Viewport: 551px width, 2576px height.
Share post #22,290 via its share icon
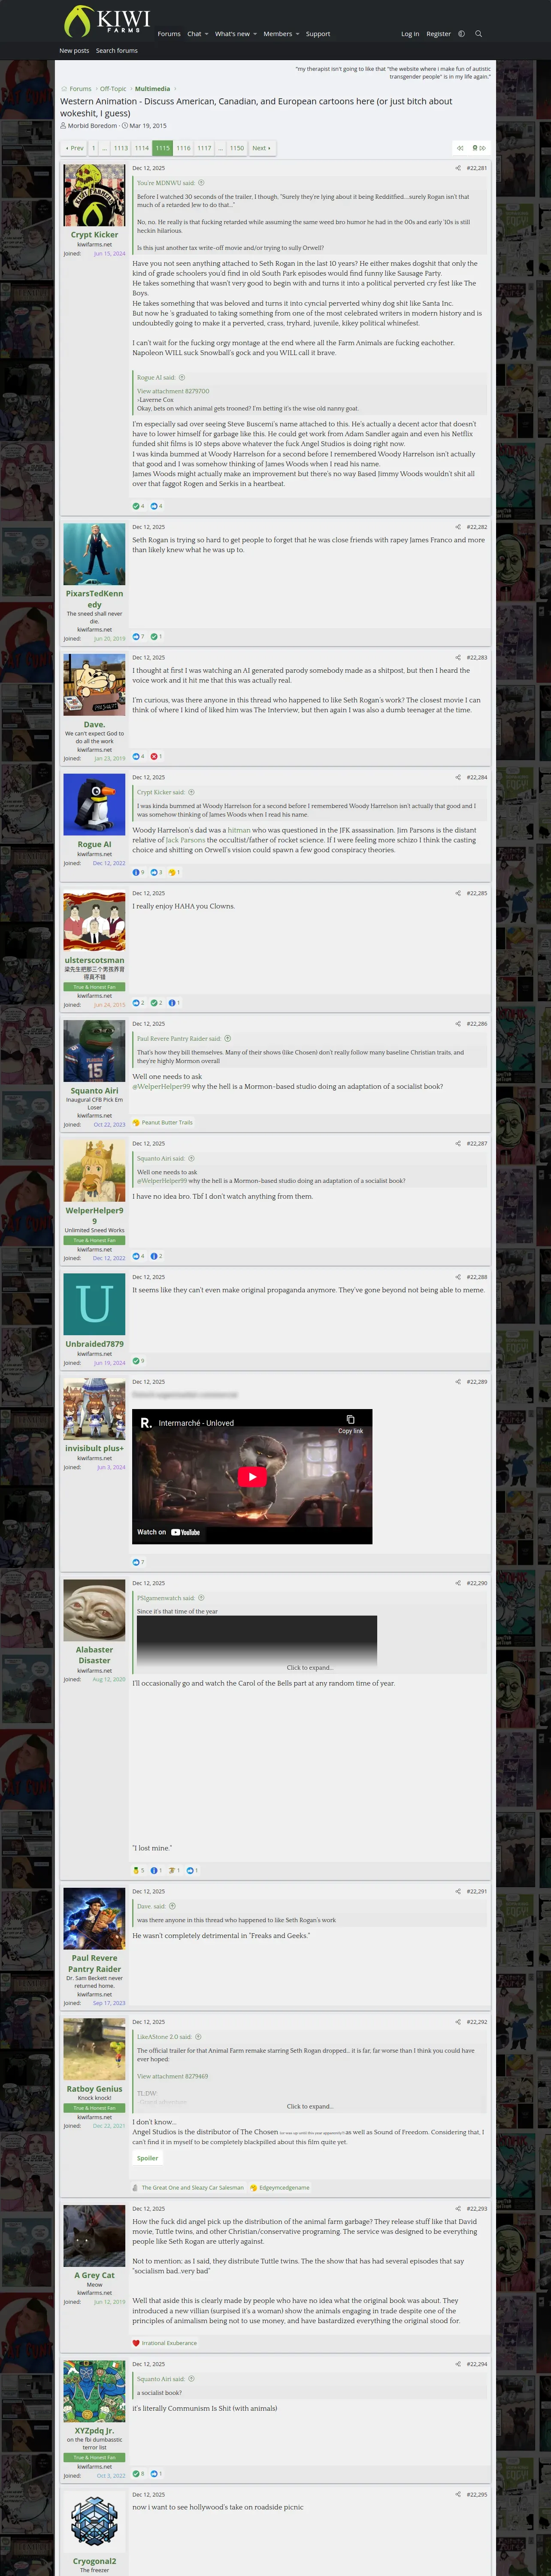458,1583
